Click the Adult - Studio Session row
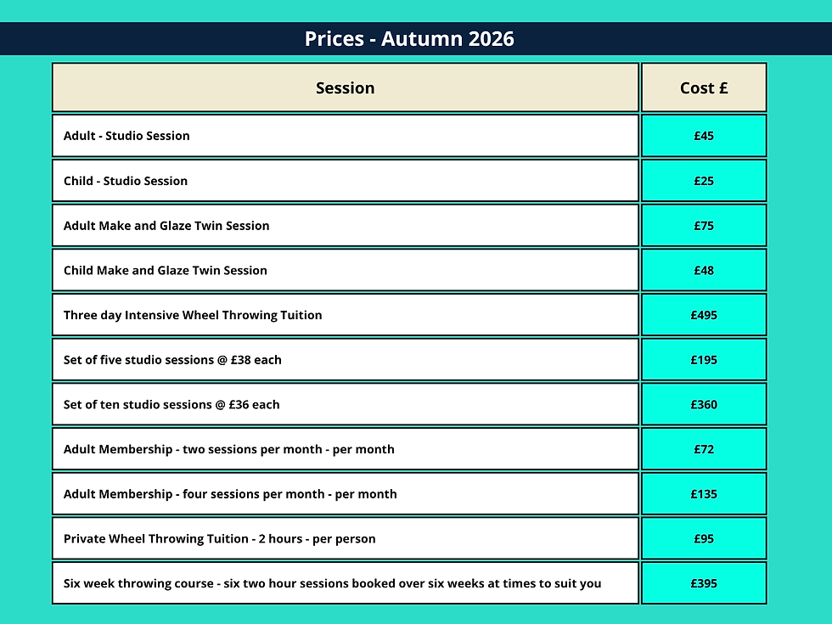Viewport: 832px width, 624px height. point(346,136)
